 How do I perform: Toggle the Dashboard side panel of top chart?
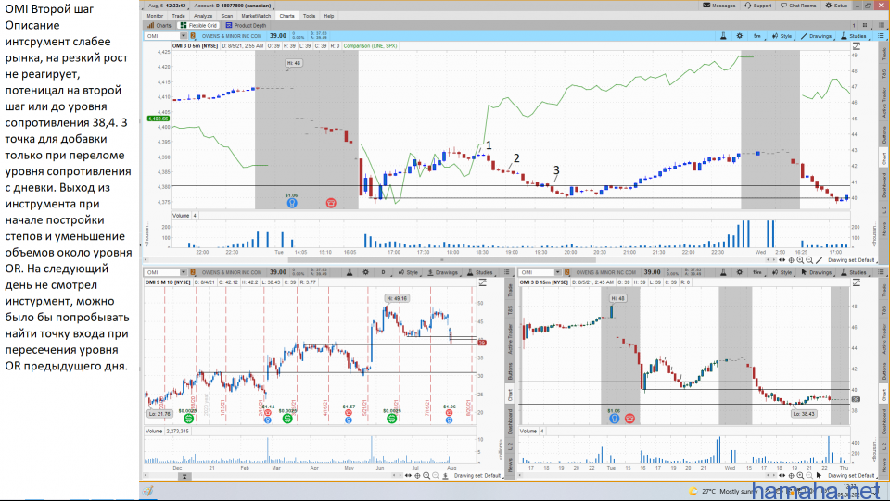pyautogui.click(x=884, y=185)
